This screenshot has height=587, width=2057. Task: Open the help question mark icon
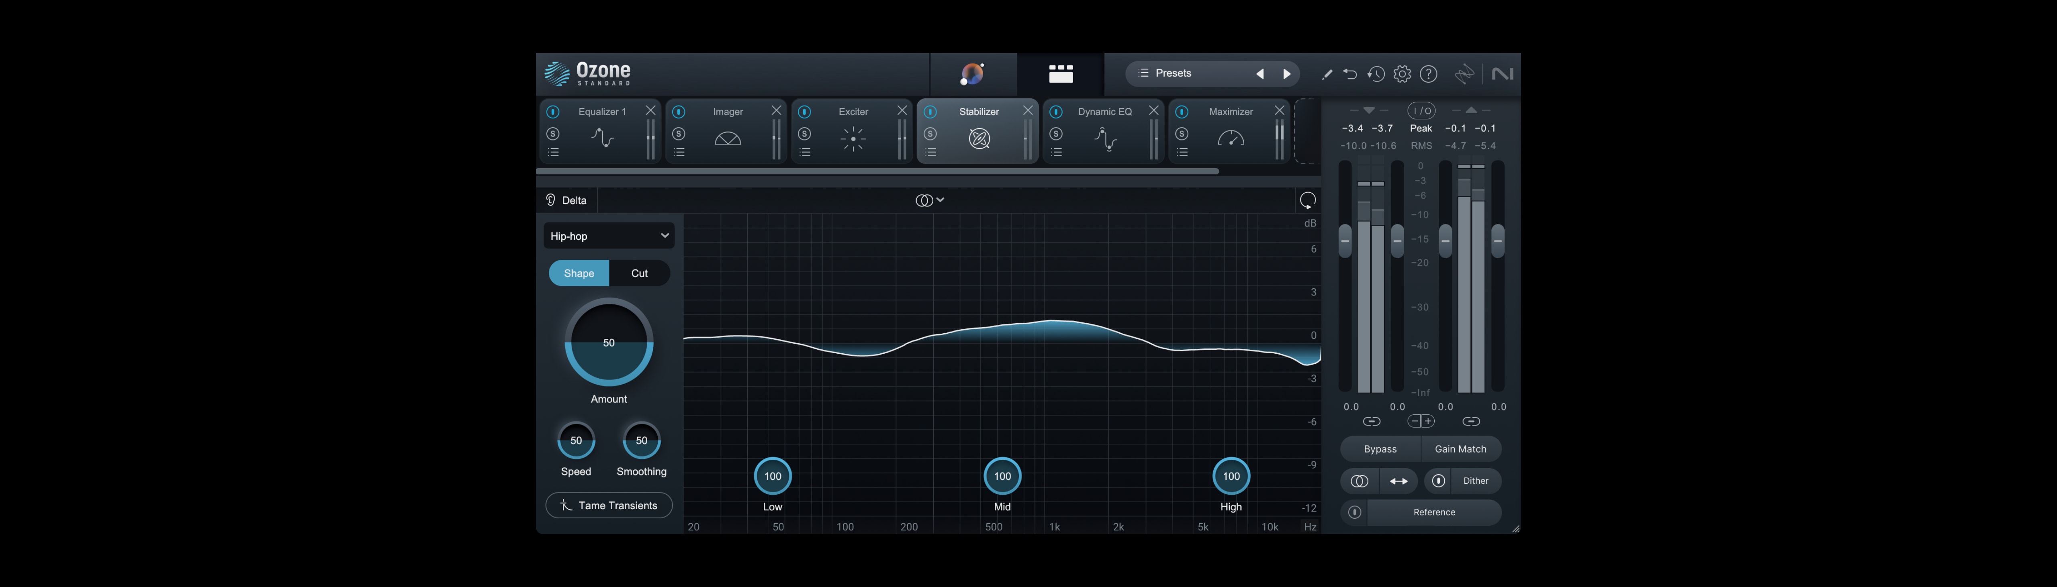point(1429,74)
